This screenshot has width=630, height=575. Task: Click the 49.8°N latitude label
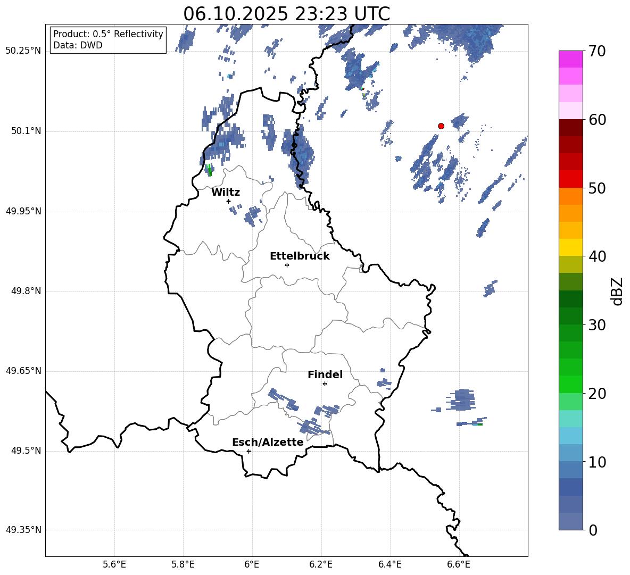27,291
